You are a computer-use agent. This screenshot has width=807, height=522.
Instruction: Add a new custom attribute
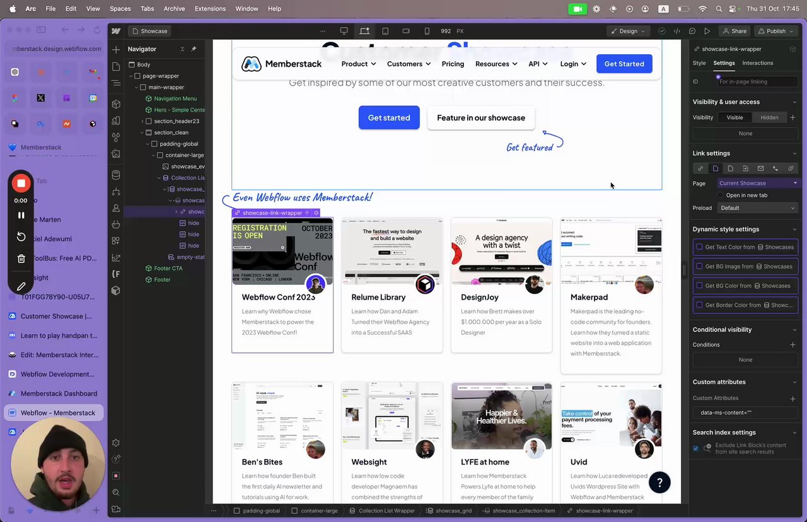pyautogui.click(x=792, y=398)
